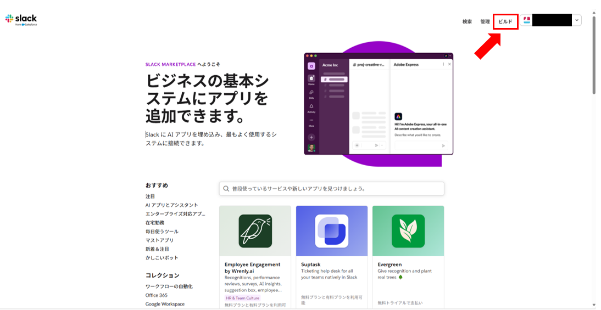Focus the app search input field
The width and height of the screenshot is (601, 310).
pos(332,189)
